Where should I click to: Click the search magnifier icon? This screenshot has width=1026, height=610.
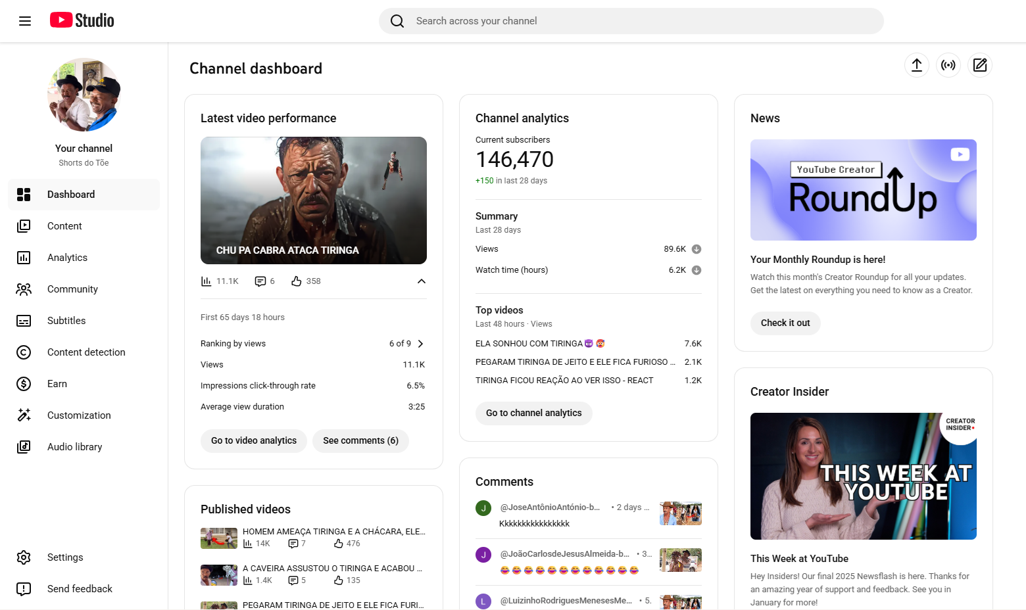(x=397, y=21)
